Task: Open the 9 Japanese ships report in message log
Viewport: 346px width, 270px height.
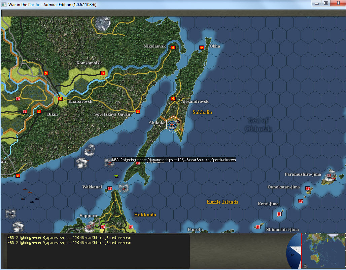Action: click(69, 243)
